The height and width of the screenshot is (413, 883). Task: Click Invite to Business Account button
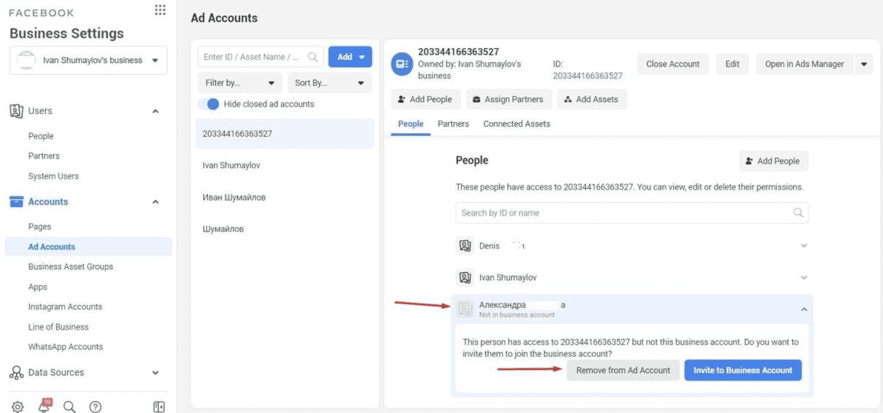[743, 370]
